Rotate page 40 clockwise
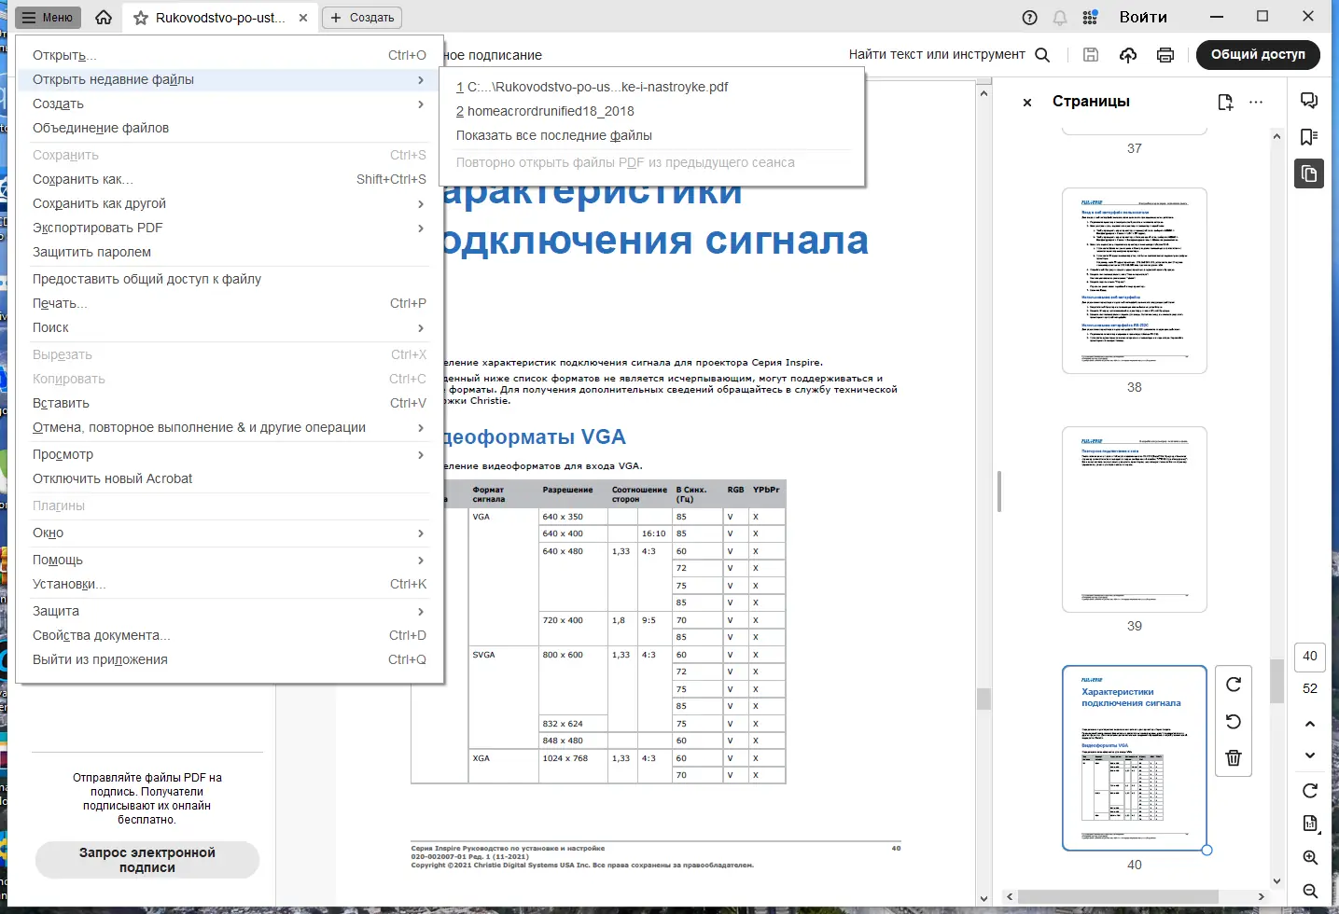The height and width of the screenshot is (914, 1339). (x=1233, y=684)
